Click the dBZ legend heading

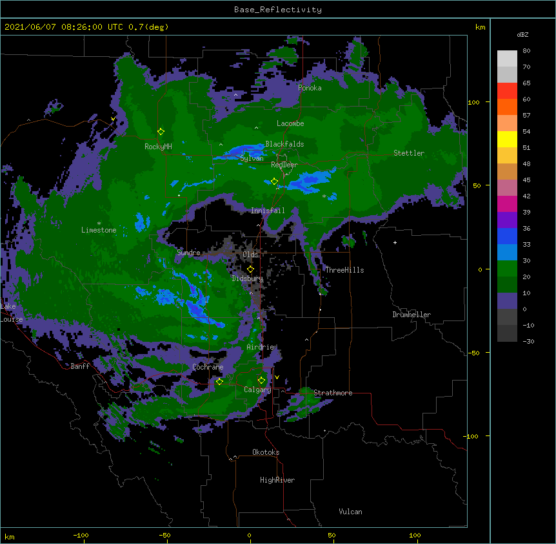tap(522, 34)
